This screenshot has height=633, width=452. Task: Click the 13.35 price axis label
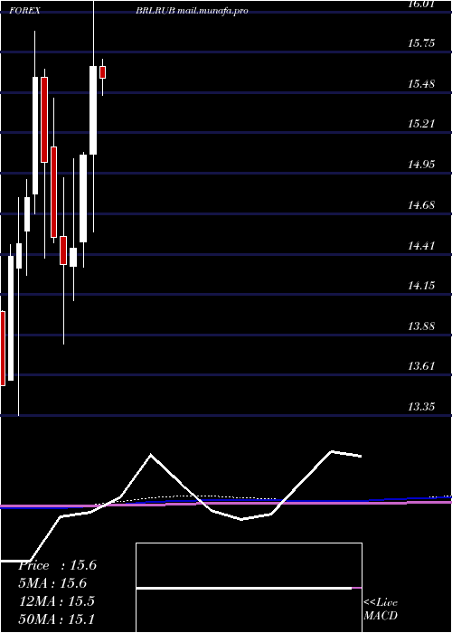[x=421, y=407]
